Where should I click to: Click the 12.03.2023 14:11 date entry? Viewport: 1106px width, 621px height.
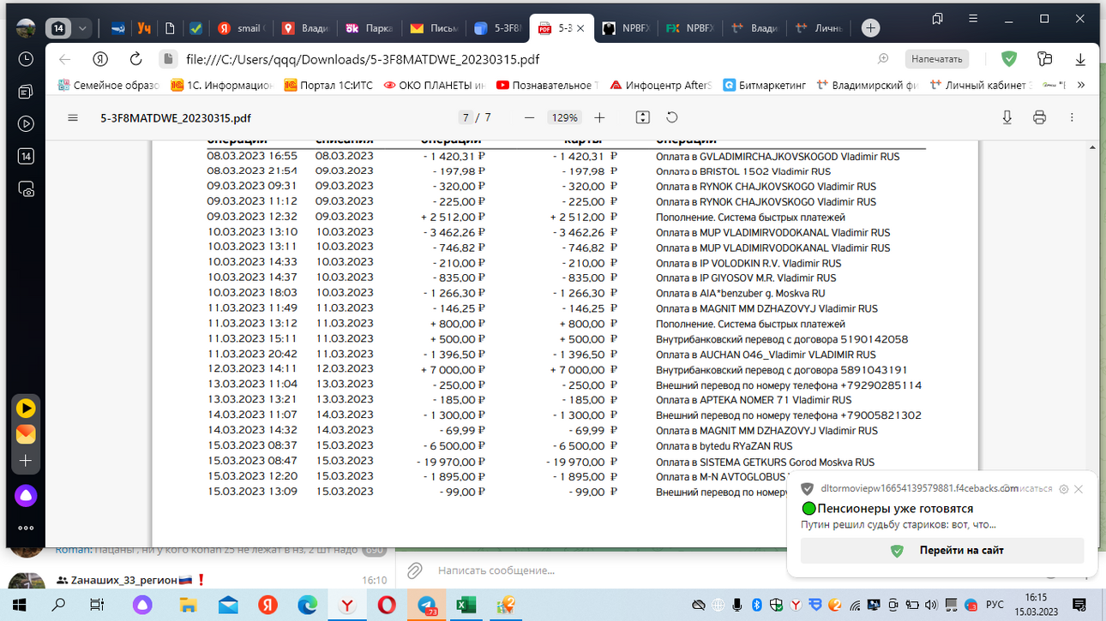coord(252,370)
